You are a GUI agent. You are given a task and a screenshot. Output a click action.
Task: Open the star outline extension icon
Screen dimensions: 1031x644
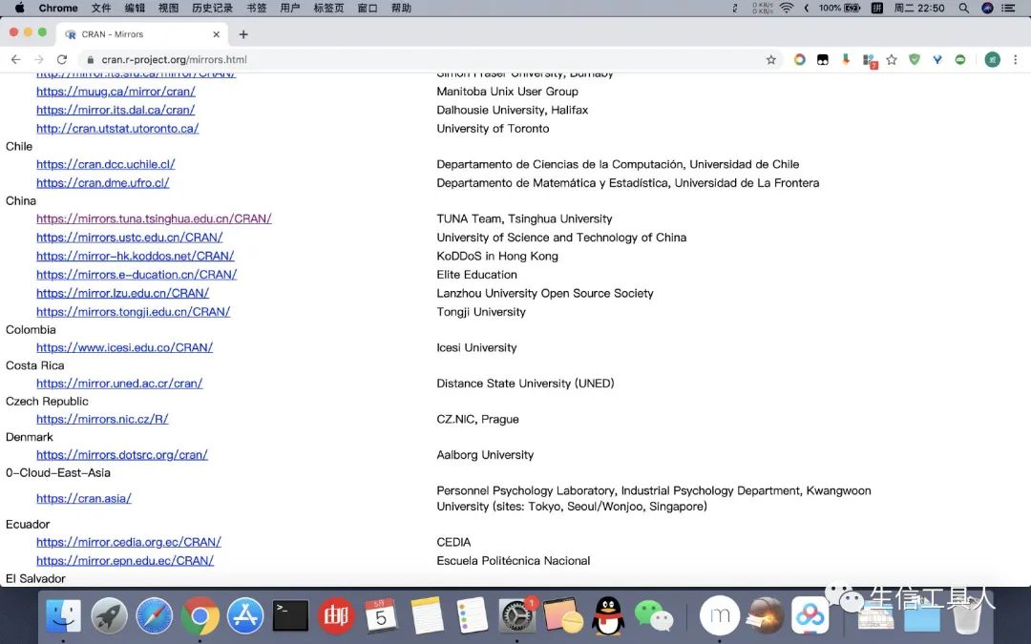(892, 60)
